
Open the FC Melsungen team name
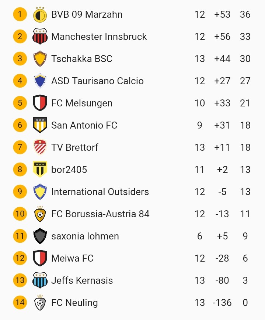point(82,103)
